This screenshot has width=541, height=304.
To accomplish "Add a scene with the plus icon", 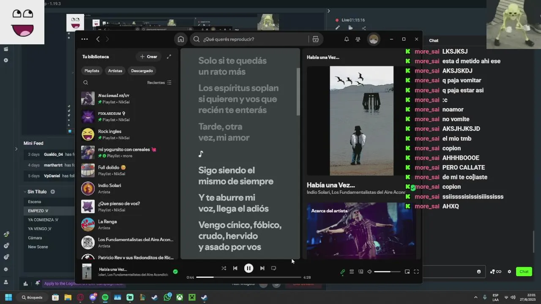I will tap(53, 192).
